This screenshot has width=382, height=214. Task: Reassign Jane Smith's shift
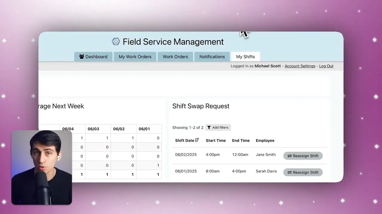[x=303, y=156]
